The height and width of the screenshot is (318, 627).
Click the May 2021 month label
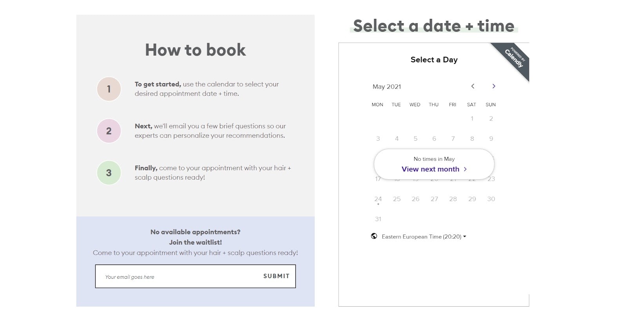(x=386, y=86)
